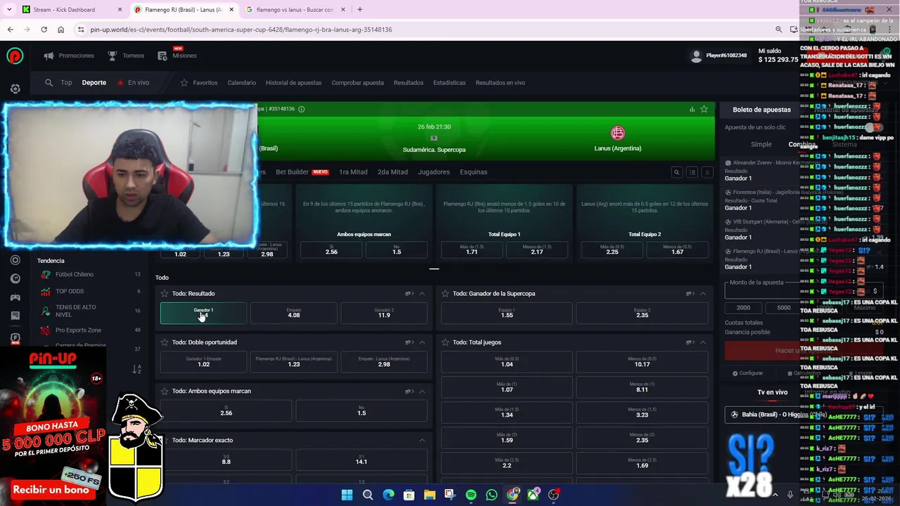
Task: Collapse Ganador de la Supercopa market
Action: point(702,294)
